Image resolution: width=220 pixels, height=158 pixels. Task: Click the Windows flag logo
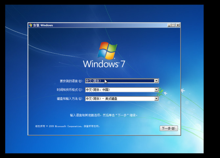[x=107, y=50]
